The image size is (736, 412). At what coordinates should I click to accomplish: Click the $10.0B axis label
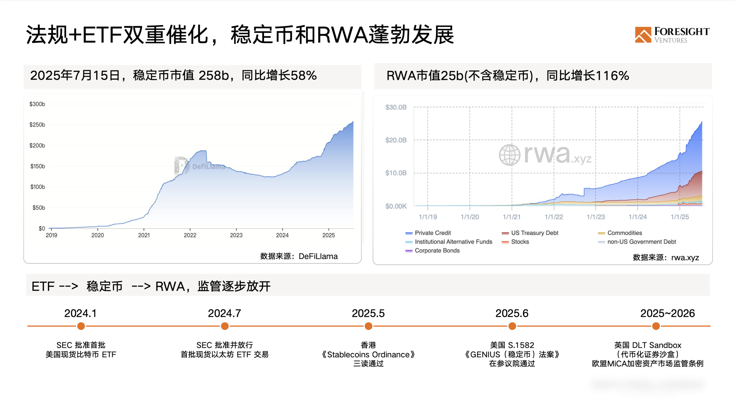396,173
